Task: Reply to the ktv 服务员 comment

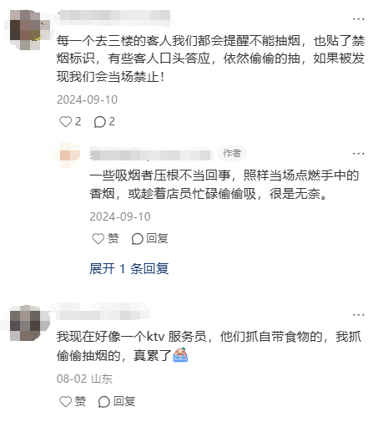Action: pyautogui.click(x=117, y=401)
